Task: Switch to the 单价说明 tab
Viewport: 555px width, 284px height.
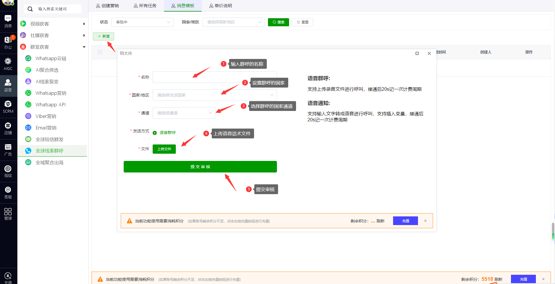Action: [221, 6]
